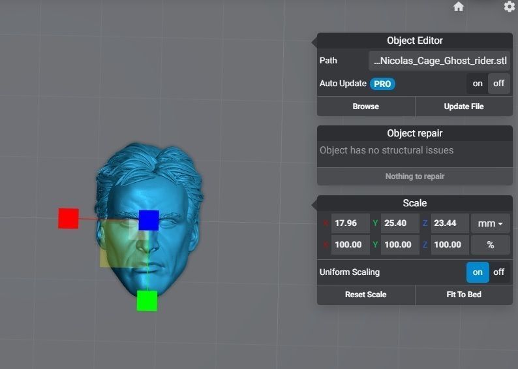Grab the green Y-axis gizmo handle
The width and height of the screenshot is (518, 369).
point(147,300)
